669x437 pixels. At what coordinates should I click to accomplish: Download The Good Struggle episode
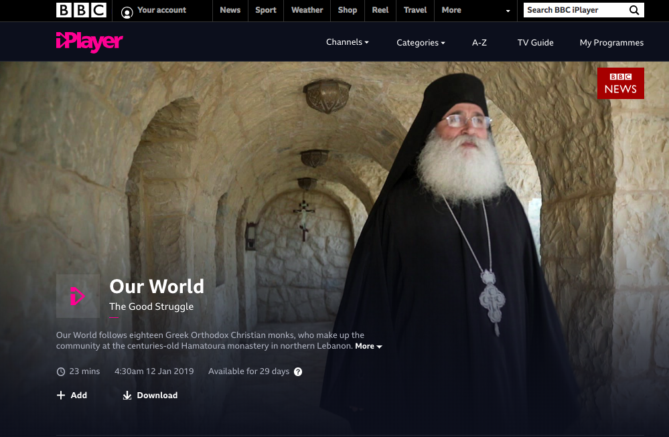(150, 396)
